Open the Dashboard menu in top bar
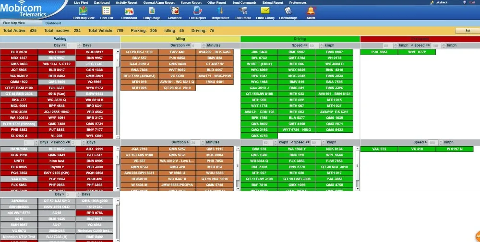 tap(102, 2)
